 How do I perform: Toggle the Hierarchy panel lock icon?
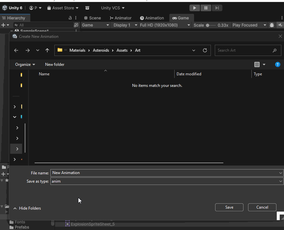70,18
